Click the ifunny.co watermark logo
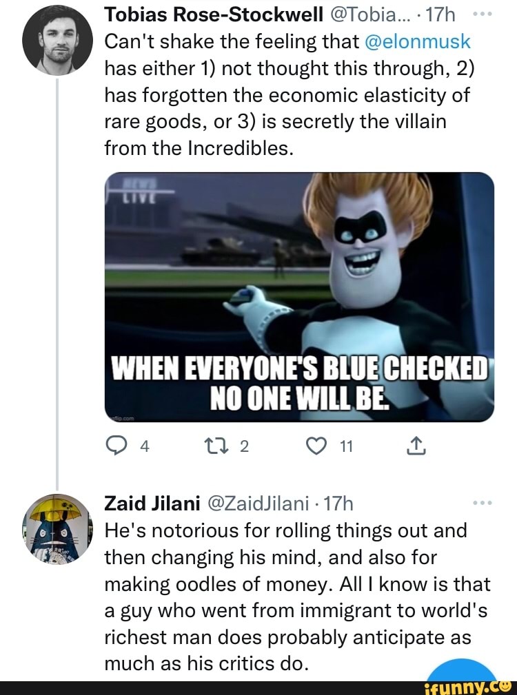The height and width of the screenshot is (695, 517). (467, 686)
